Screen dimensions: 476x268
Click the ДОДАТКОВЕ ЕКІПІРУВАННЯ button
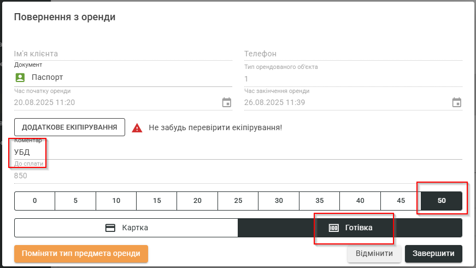69,127
